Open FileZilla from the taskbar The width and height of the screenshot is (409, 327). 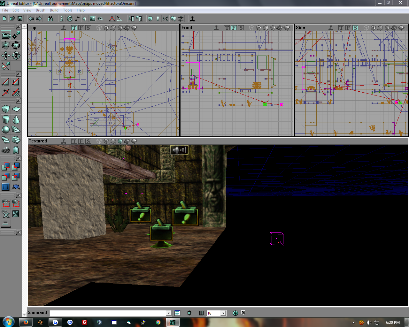click(x=84, y=322)
